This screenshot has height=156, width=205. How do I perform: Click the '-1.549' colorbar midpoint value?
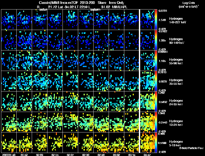(x=162, y=20)
